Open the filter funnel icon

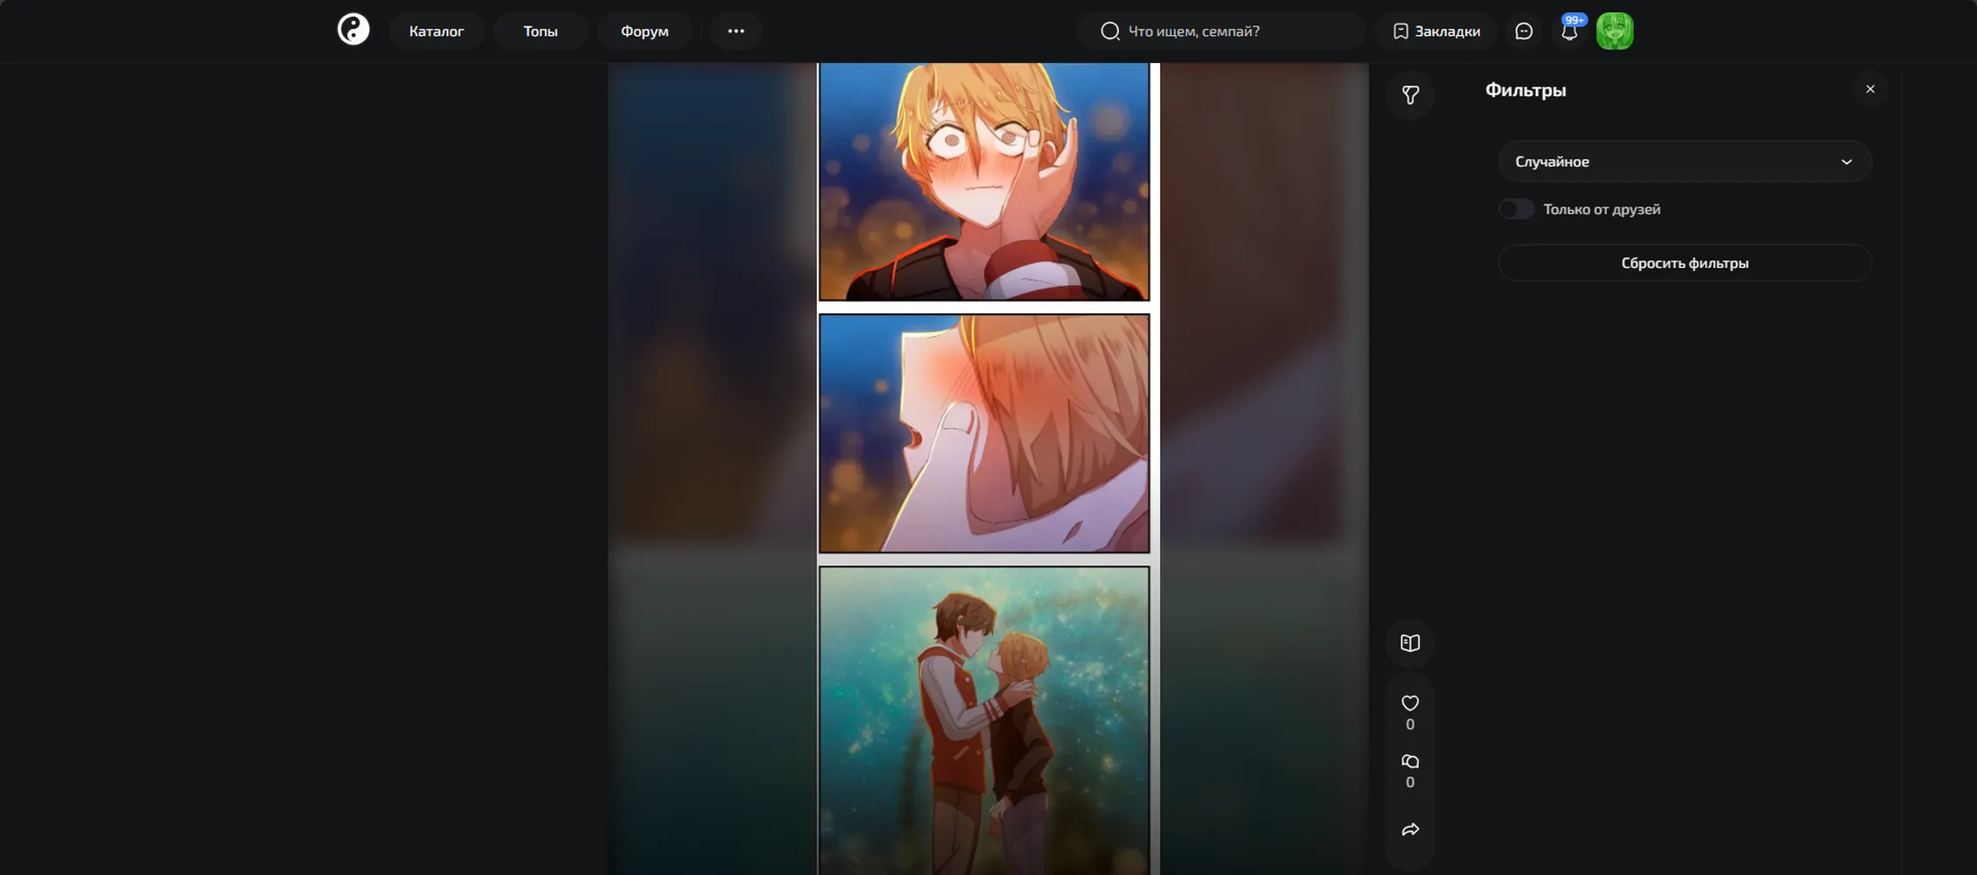pos(1410,94)
